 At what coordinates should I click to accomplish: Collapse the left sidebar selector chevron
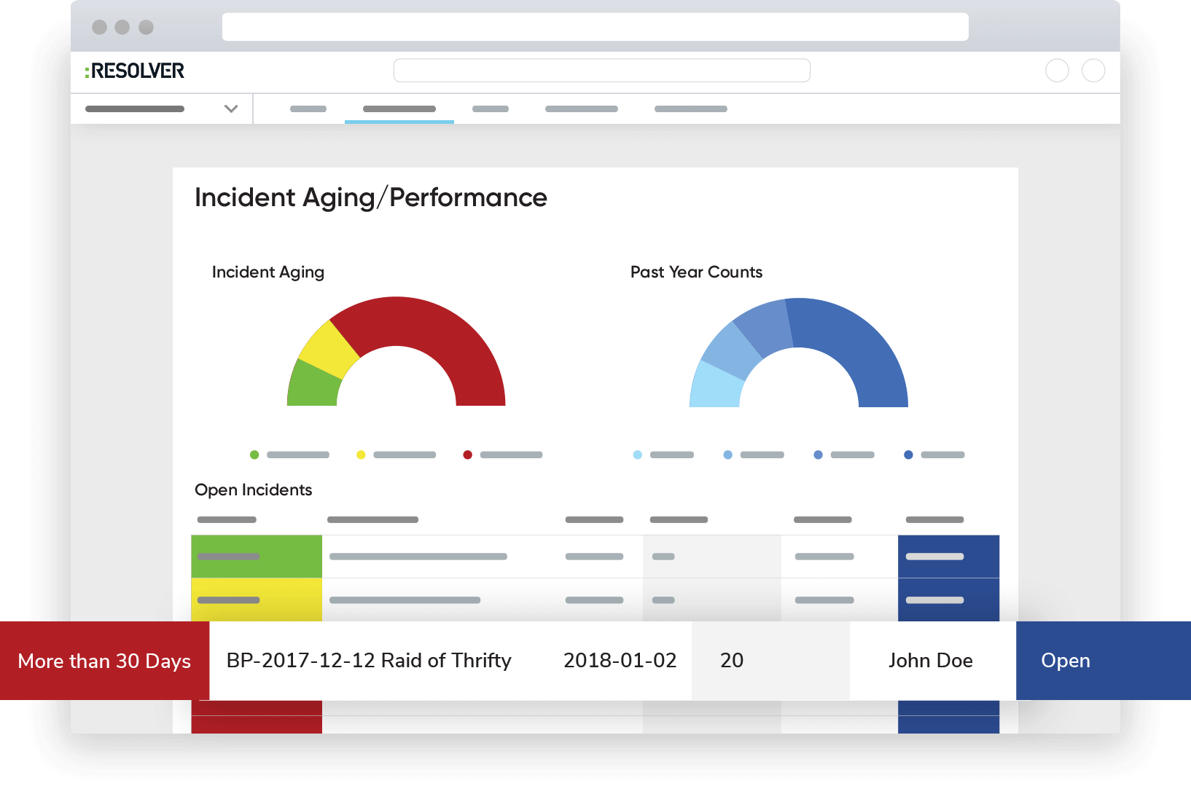(x=231, y=108)
